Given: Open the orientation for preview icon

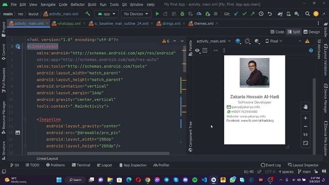Looking at the screenshot, I should click(x=247, y=41).
